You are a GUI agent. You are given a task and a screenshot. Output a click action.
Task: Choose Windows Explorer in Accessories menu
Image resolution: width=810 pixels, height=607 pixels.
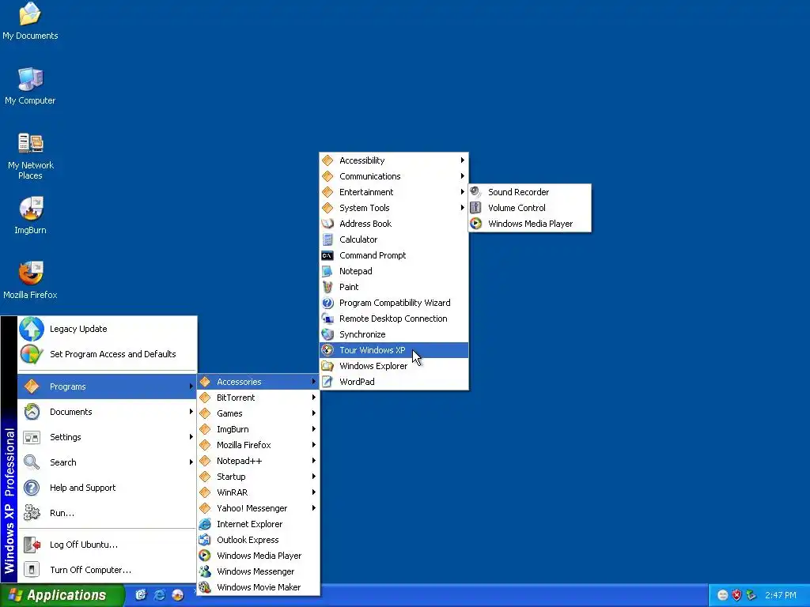click(x=394, y=366)
